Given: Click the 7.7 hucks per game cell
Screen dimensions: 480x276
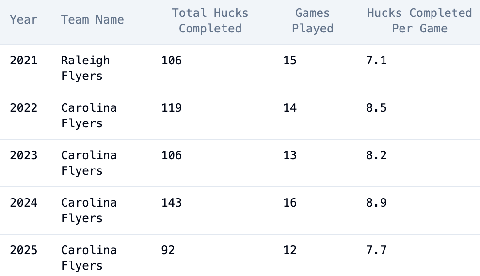Looking at the screenshot, I should 376,250.
